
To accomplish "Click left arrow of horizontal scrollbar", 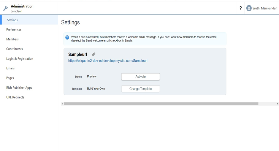I will point(62,104).
